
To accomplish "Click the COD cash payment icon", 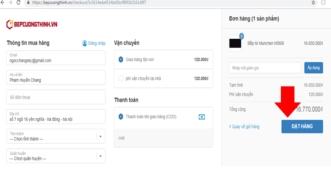I will pyautogui.click(x=202, y=117).
